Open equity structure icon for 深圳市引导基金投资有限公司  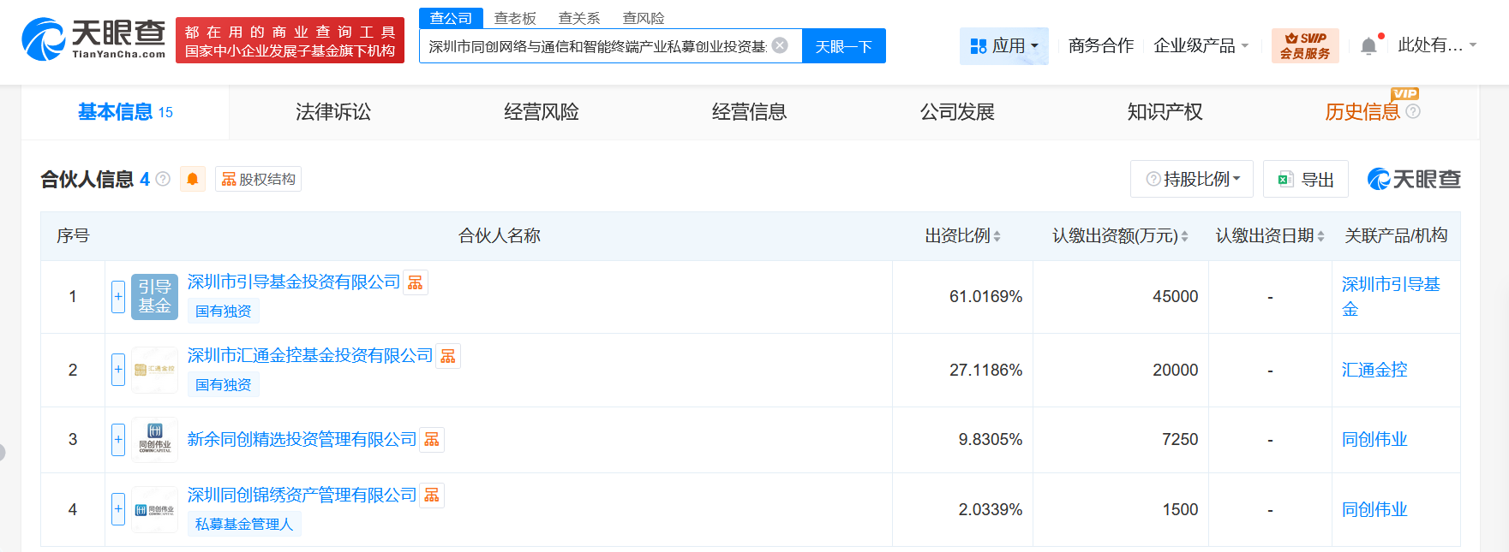coord(416,282)
